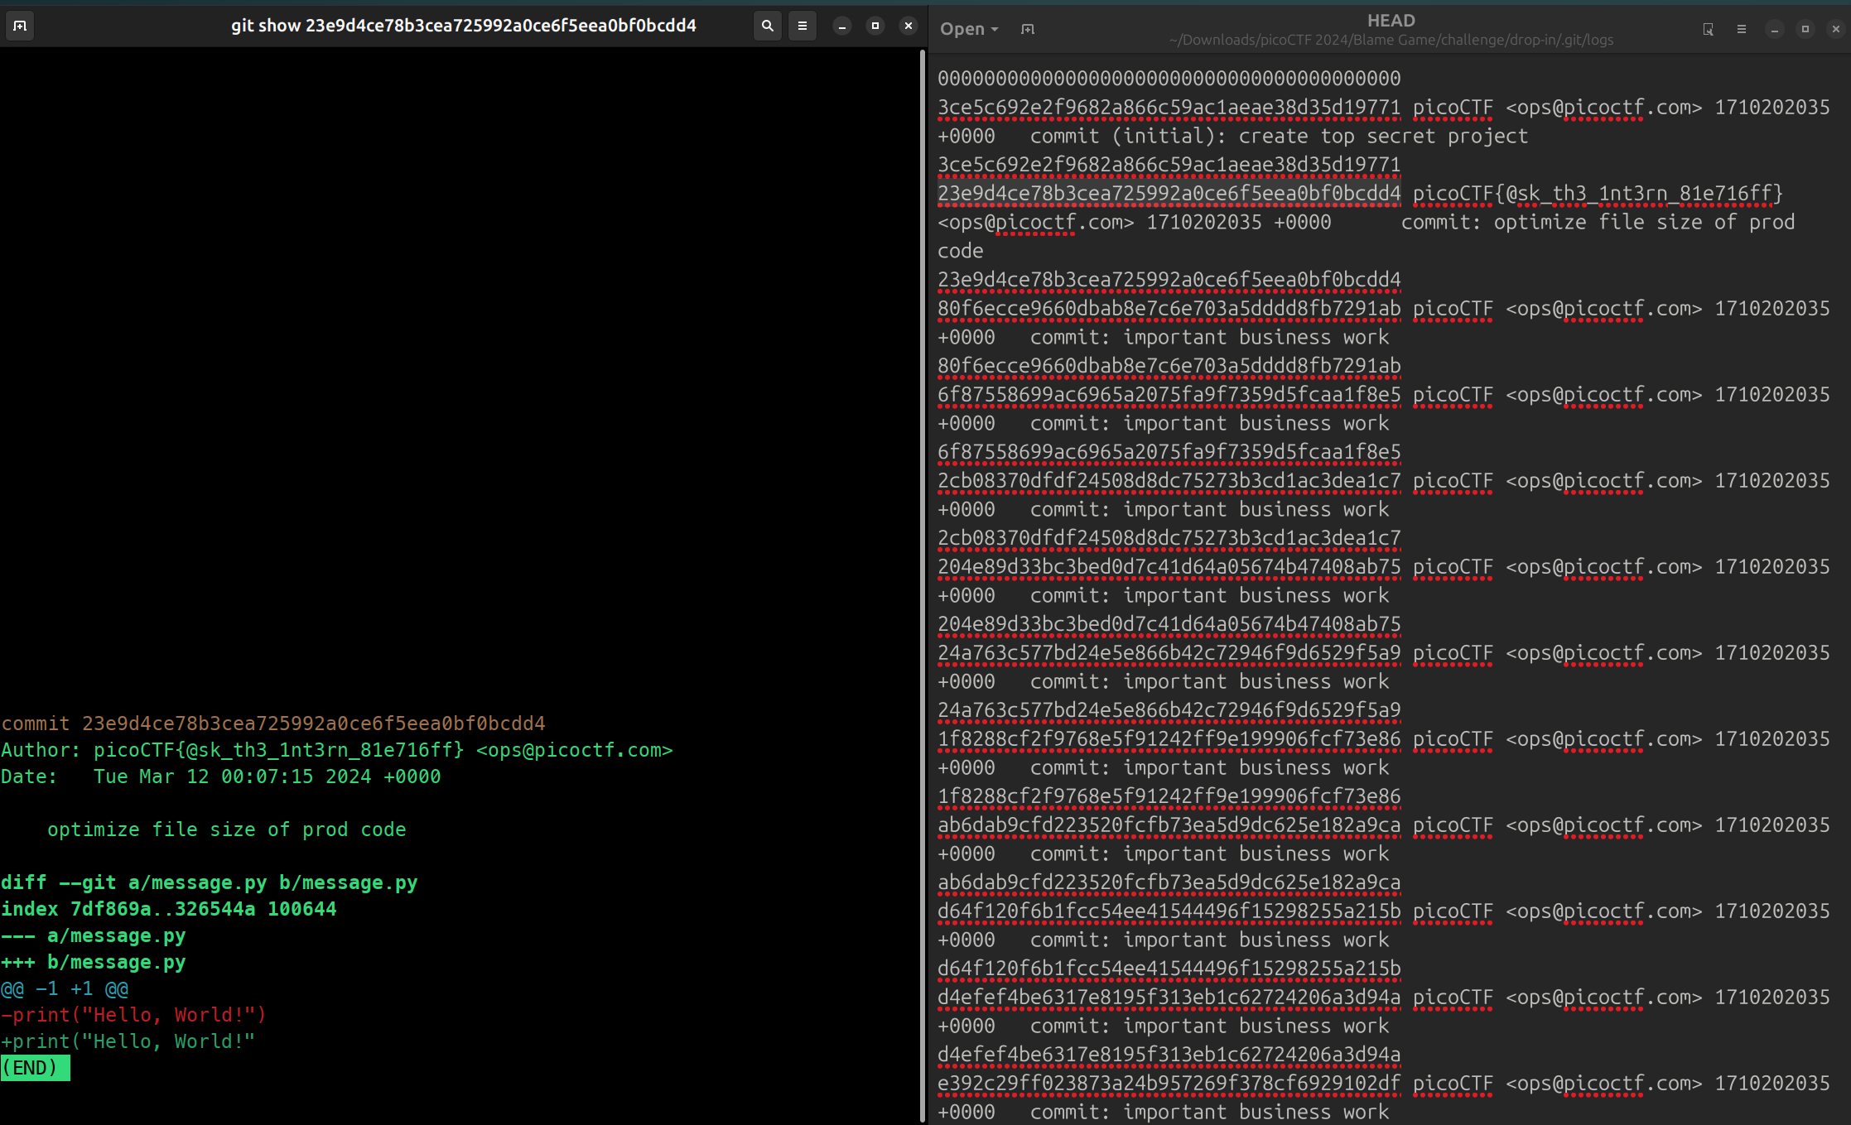Expand the Open dropdown arrow
1851x1125 pixels.
click(995, 29)
